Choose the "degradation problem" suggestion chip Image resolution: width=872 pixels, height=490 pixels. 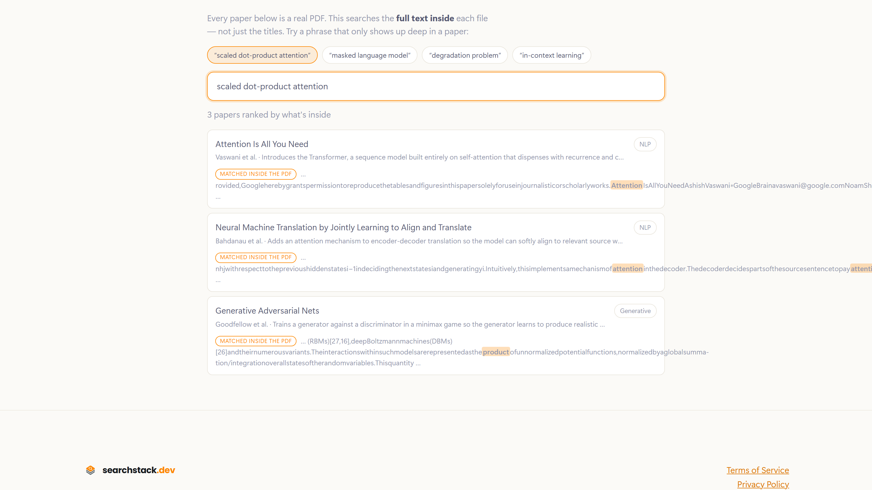click(465, 55)
